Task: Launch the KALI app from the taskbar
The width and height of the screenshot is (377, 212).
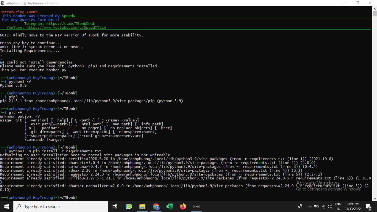Action: tap(196, 206)
